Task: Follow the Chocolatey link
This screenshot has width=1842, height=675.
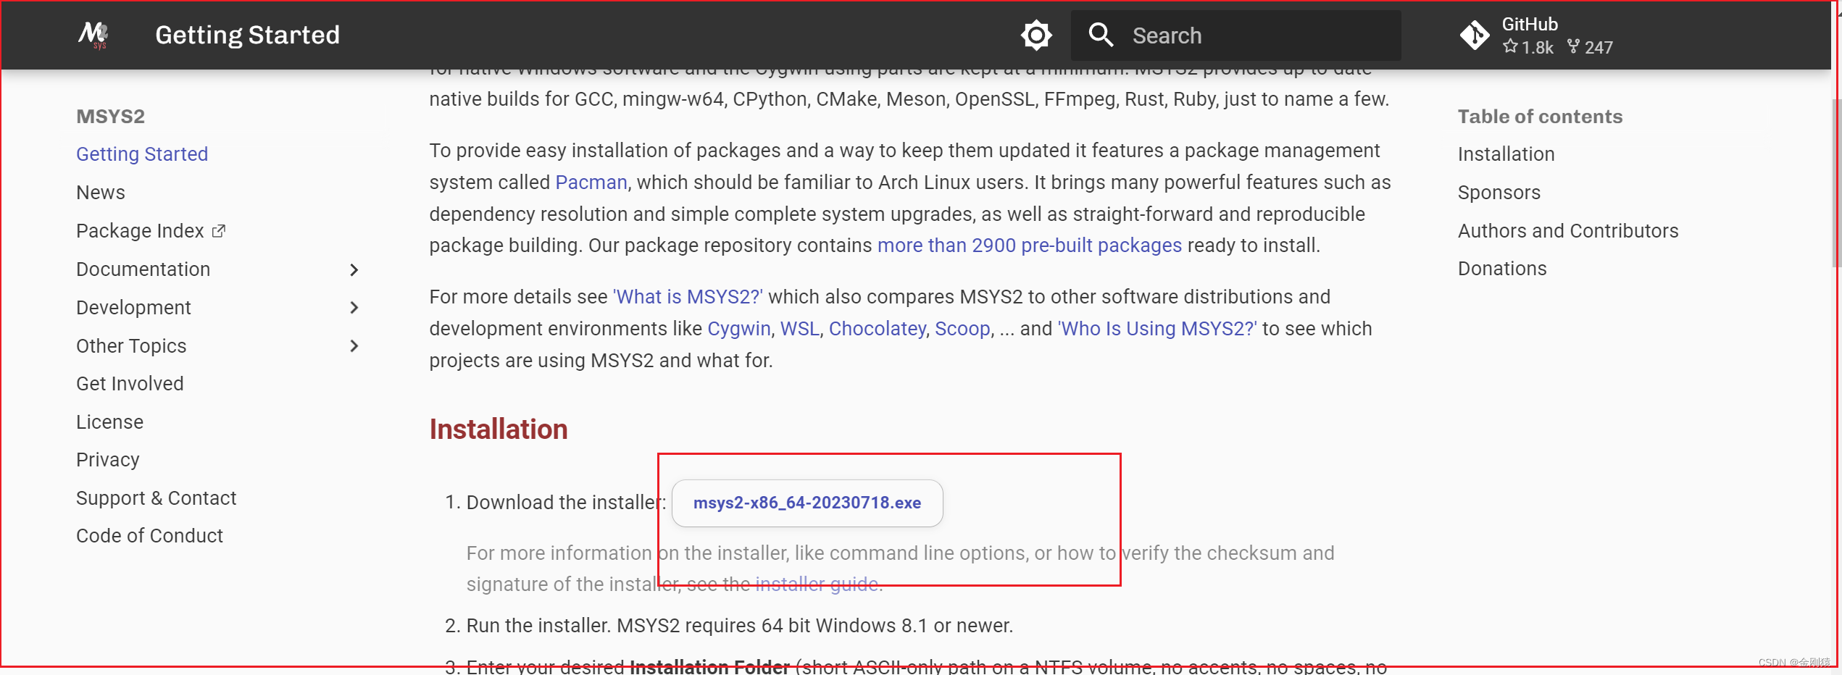Action: point(878,329)
